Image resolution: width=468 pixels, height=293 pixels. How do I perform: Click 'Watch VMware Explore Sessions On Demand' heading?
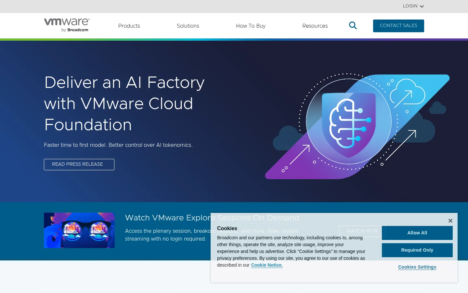point(212,218)
